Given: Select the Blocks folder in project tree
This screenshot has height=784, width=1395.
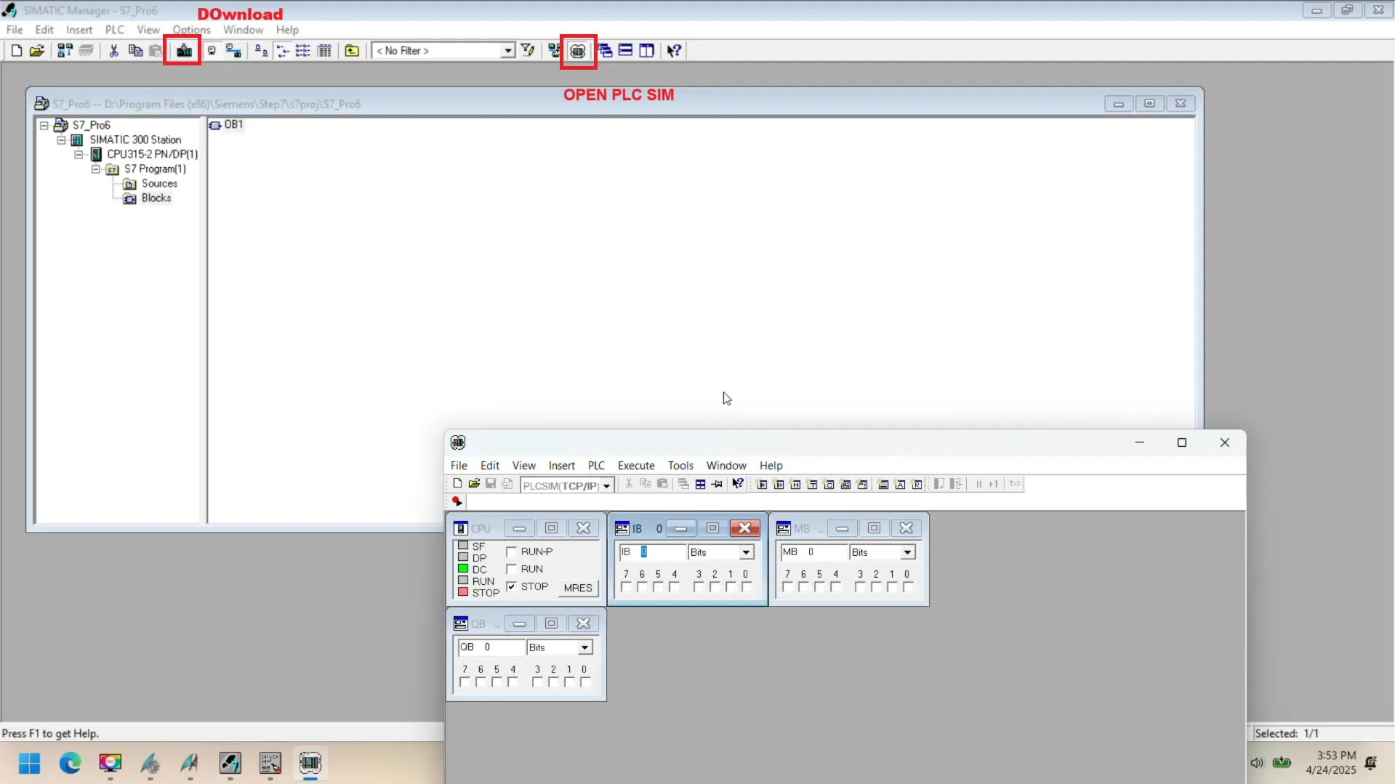Looking at the screenshot, I should (x=156, y=198).
